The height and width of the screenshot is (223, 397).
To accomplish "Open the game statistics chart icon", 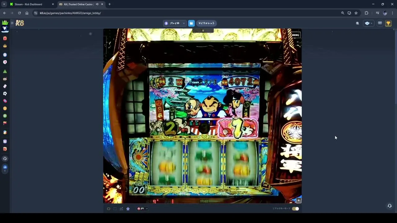I will click(x=121, y=209).
